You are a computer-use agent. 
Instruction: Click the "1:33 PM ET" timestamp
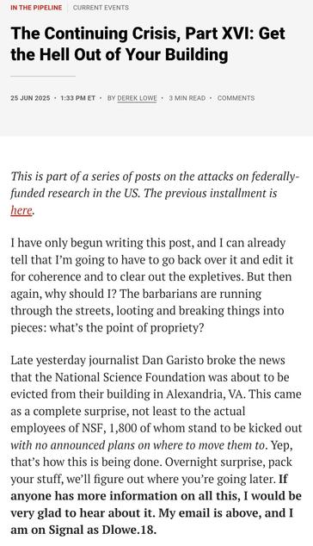(77, 98)
